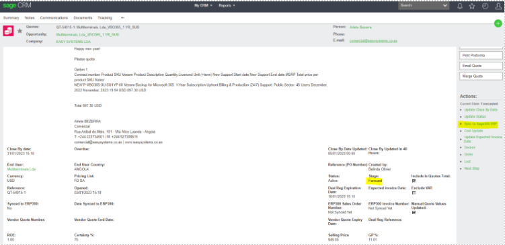
Task: Click the Sage CRM logo
Action: [17, 6]
